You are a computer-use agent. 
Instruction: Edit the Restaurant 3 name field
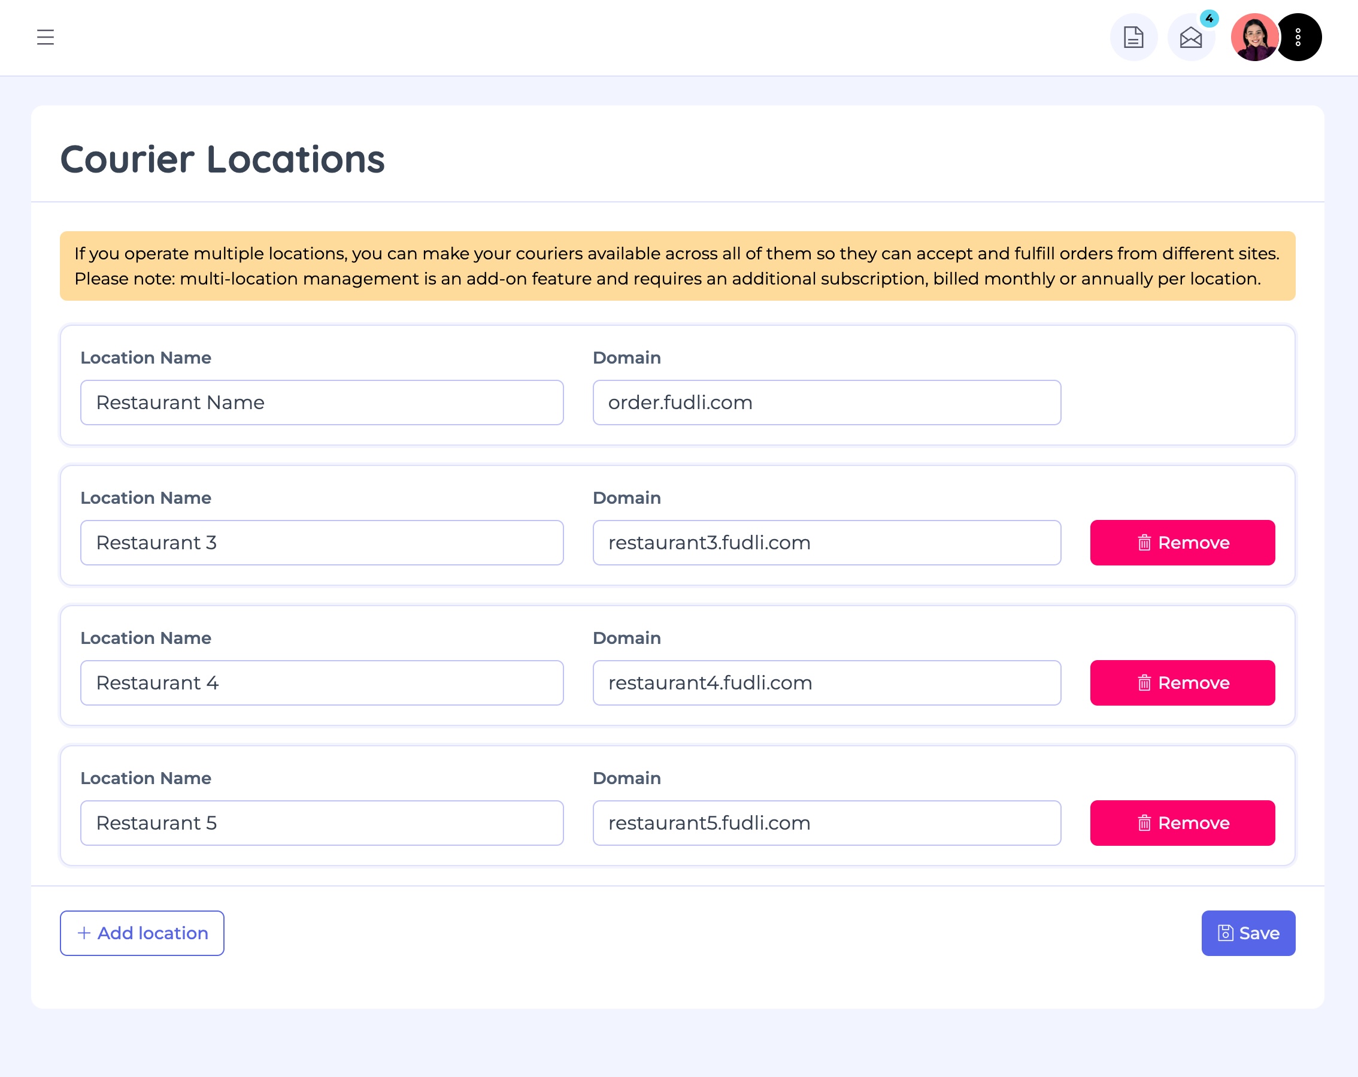click(x=321, y=543)
